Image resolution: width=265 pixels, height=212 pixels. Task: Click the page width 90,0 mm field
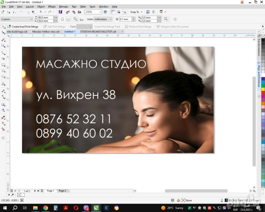(x=45, y=17)
